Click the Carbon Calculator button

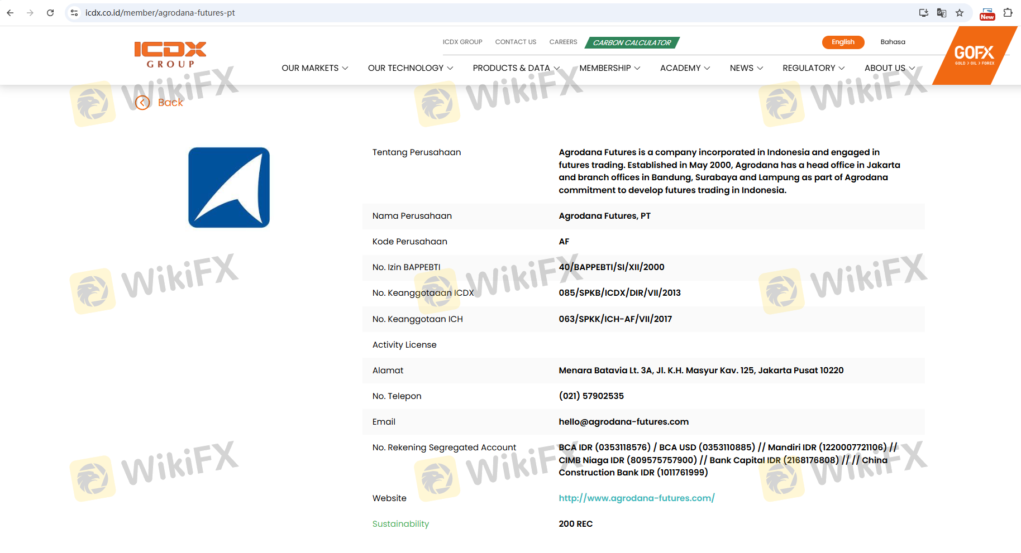click(x=632, y=42)
